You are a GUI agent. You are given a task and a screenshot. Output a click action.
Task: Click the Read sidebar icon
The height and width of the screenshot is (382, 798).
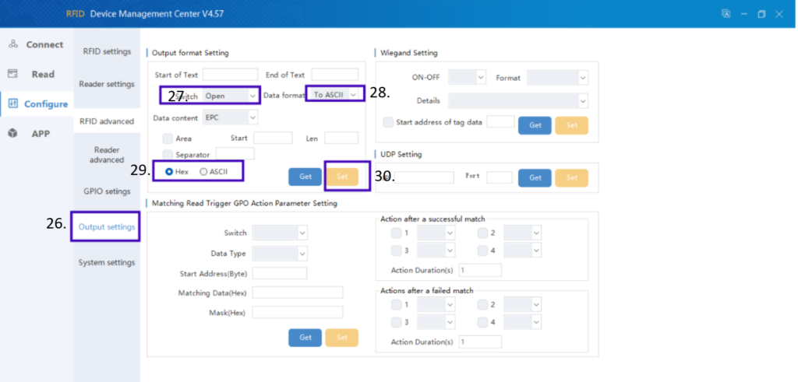(x=12, y=74)
